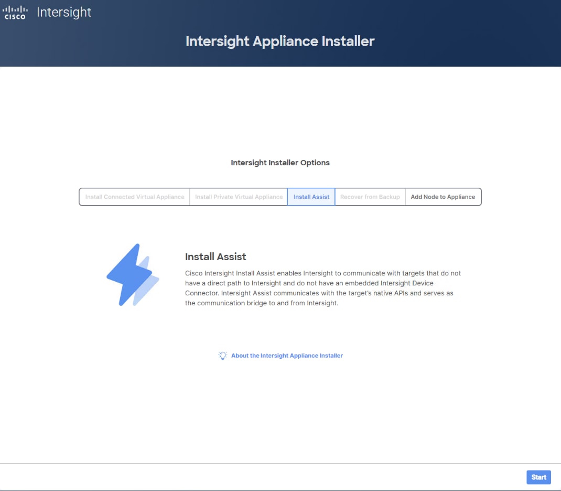Click the Intersight Appliance Installer title
This screenshot has height=491, width=561.
[280, 41]
